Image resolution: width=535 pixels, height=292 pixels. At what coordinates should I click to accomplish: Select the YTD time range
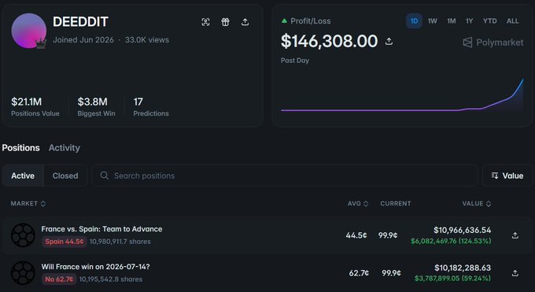489,20
